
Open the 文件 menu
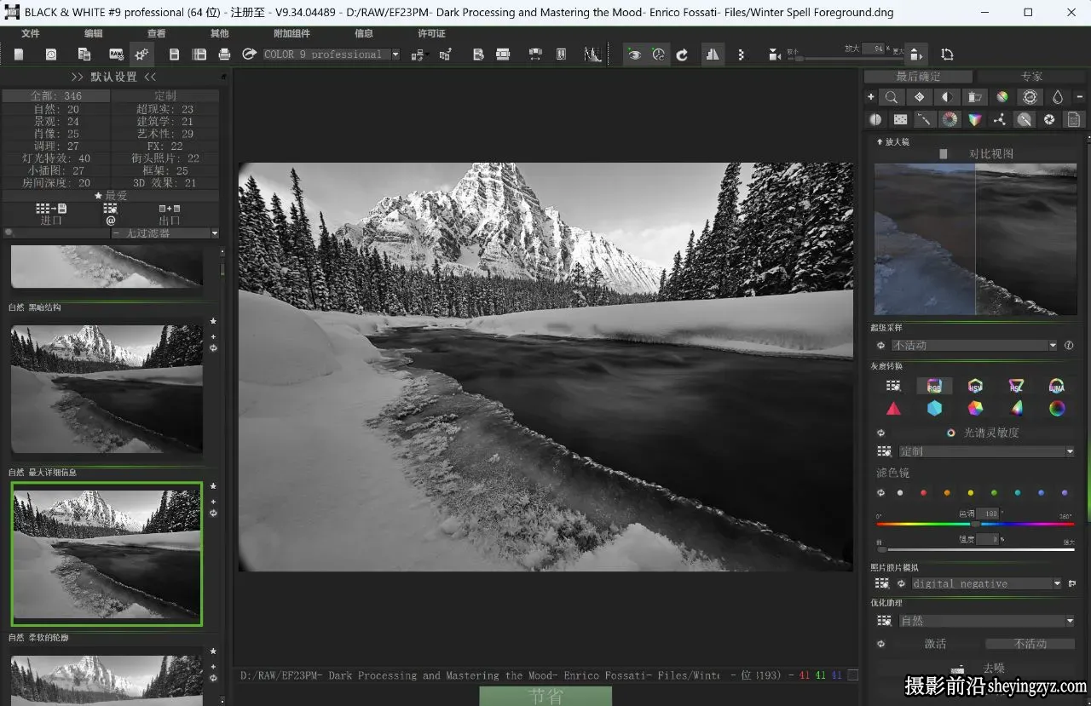[x=31, y=34]
